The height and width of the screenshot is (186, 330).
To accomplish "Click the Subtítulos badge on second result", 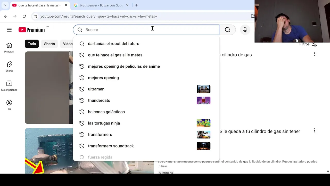I will [x=166, y=172].
